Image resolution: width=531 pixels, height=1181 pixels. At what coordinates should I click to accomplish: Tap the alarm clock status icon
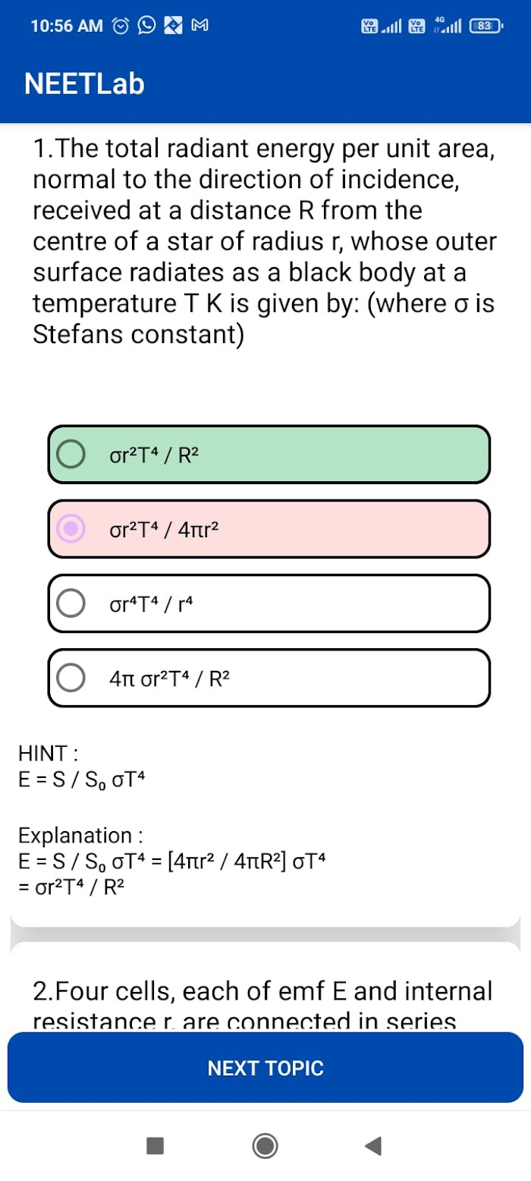[x=121, y=26]
